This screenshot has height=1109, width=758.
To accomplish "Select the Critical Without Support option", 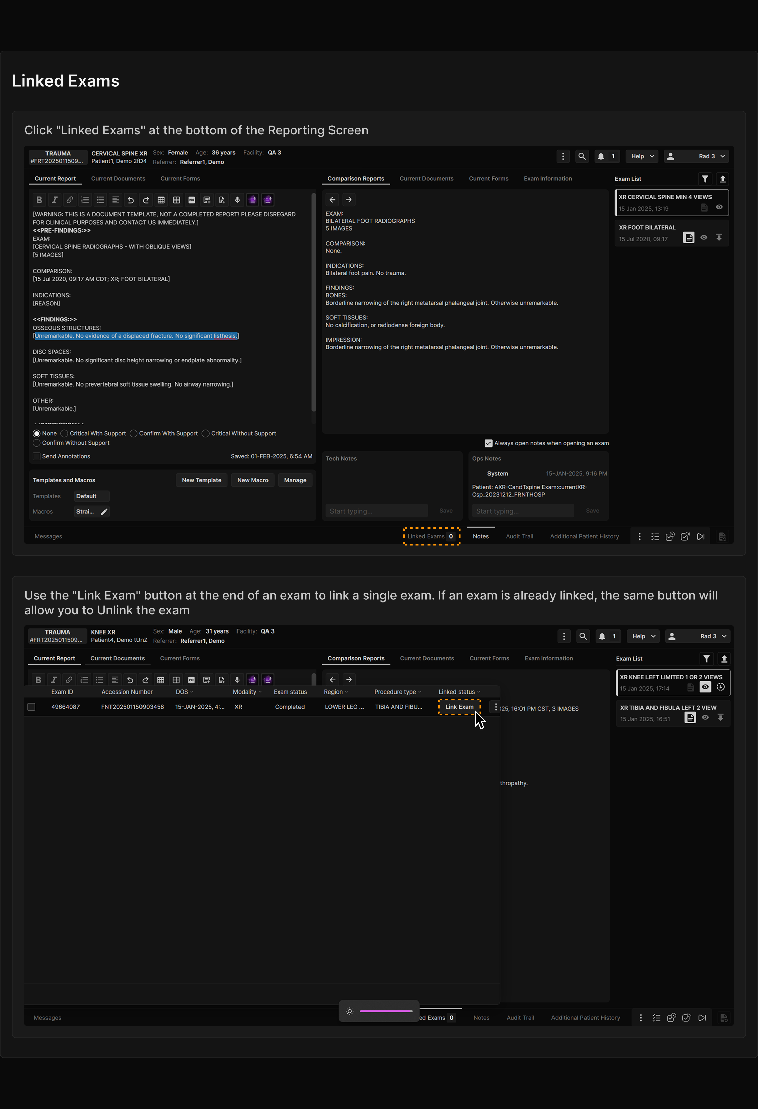I will tap(206, 434).
